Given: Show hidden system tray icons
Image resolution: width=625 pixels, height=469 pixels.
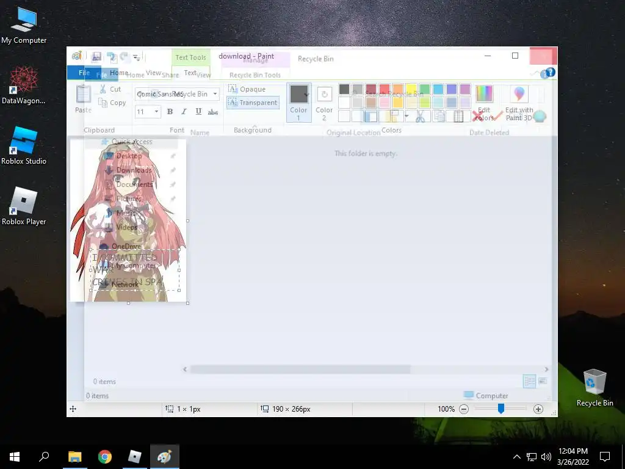Looking at the screenshot, I should 516,457.
